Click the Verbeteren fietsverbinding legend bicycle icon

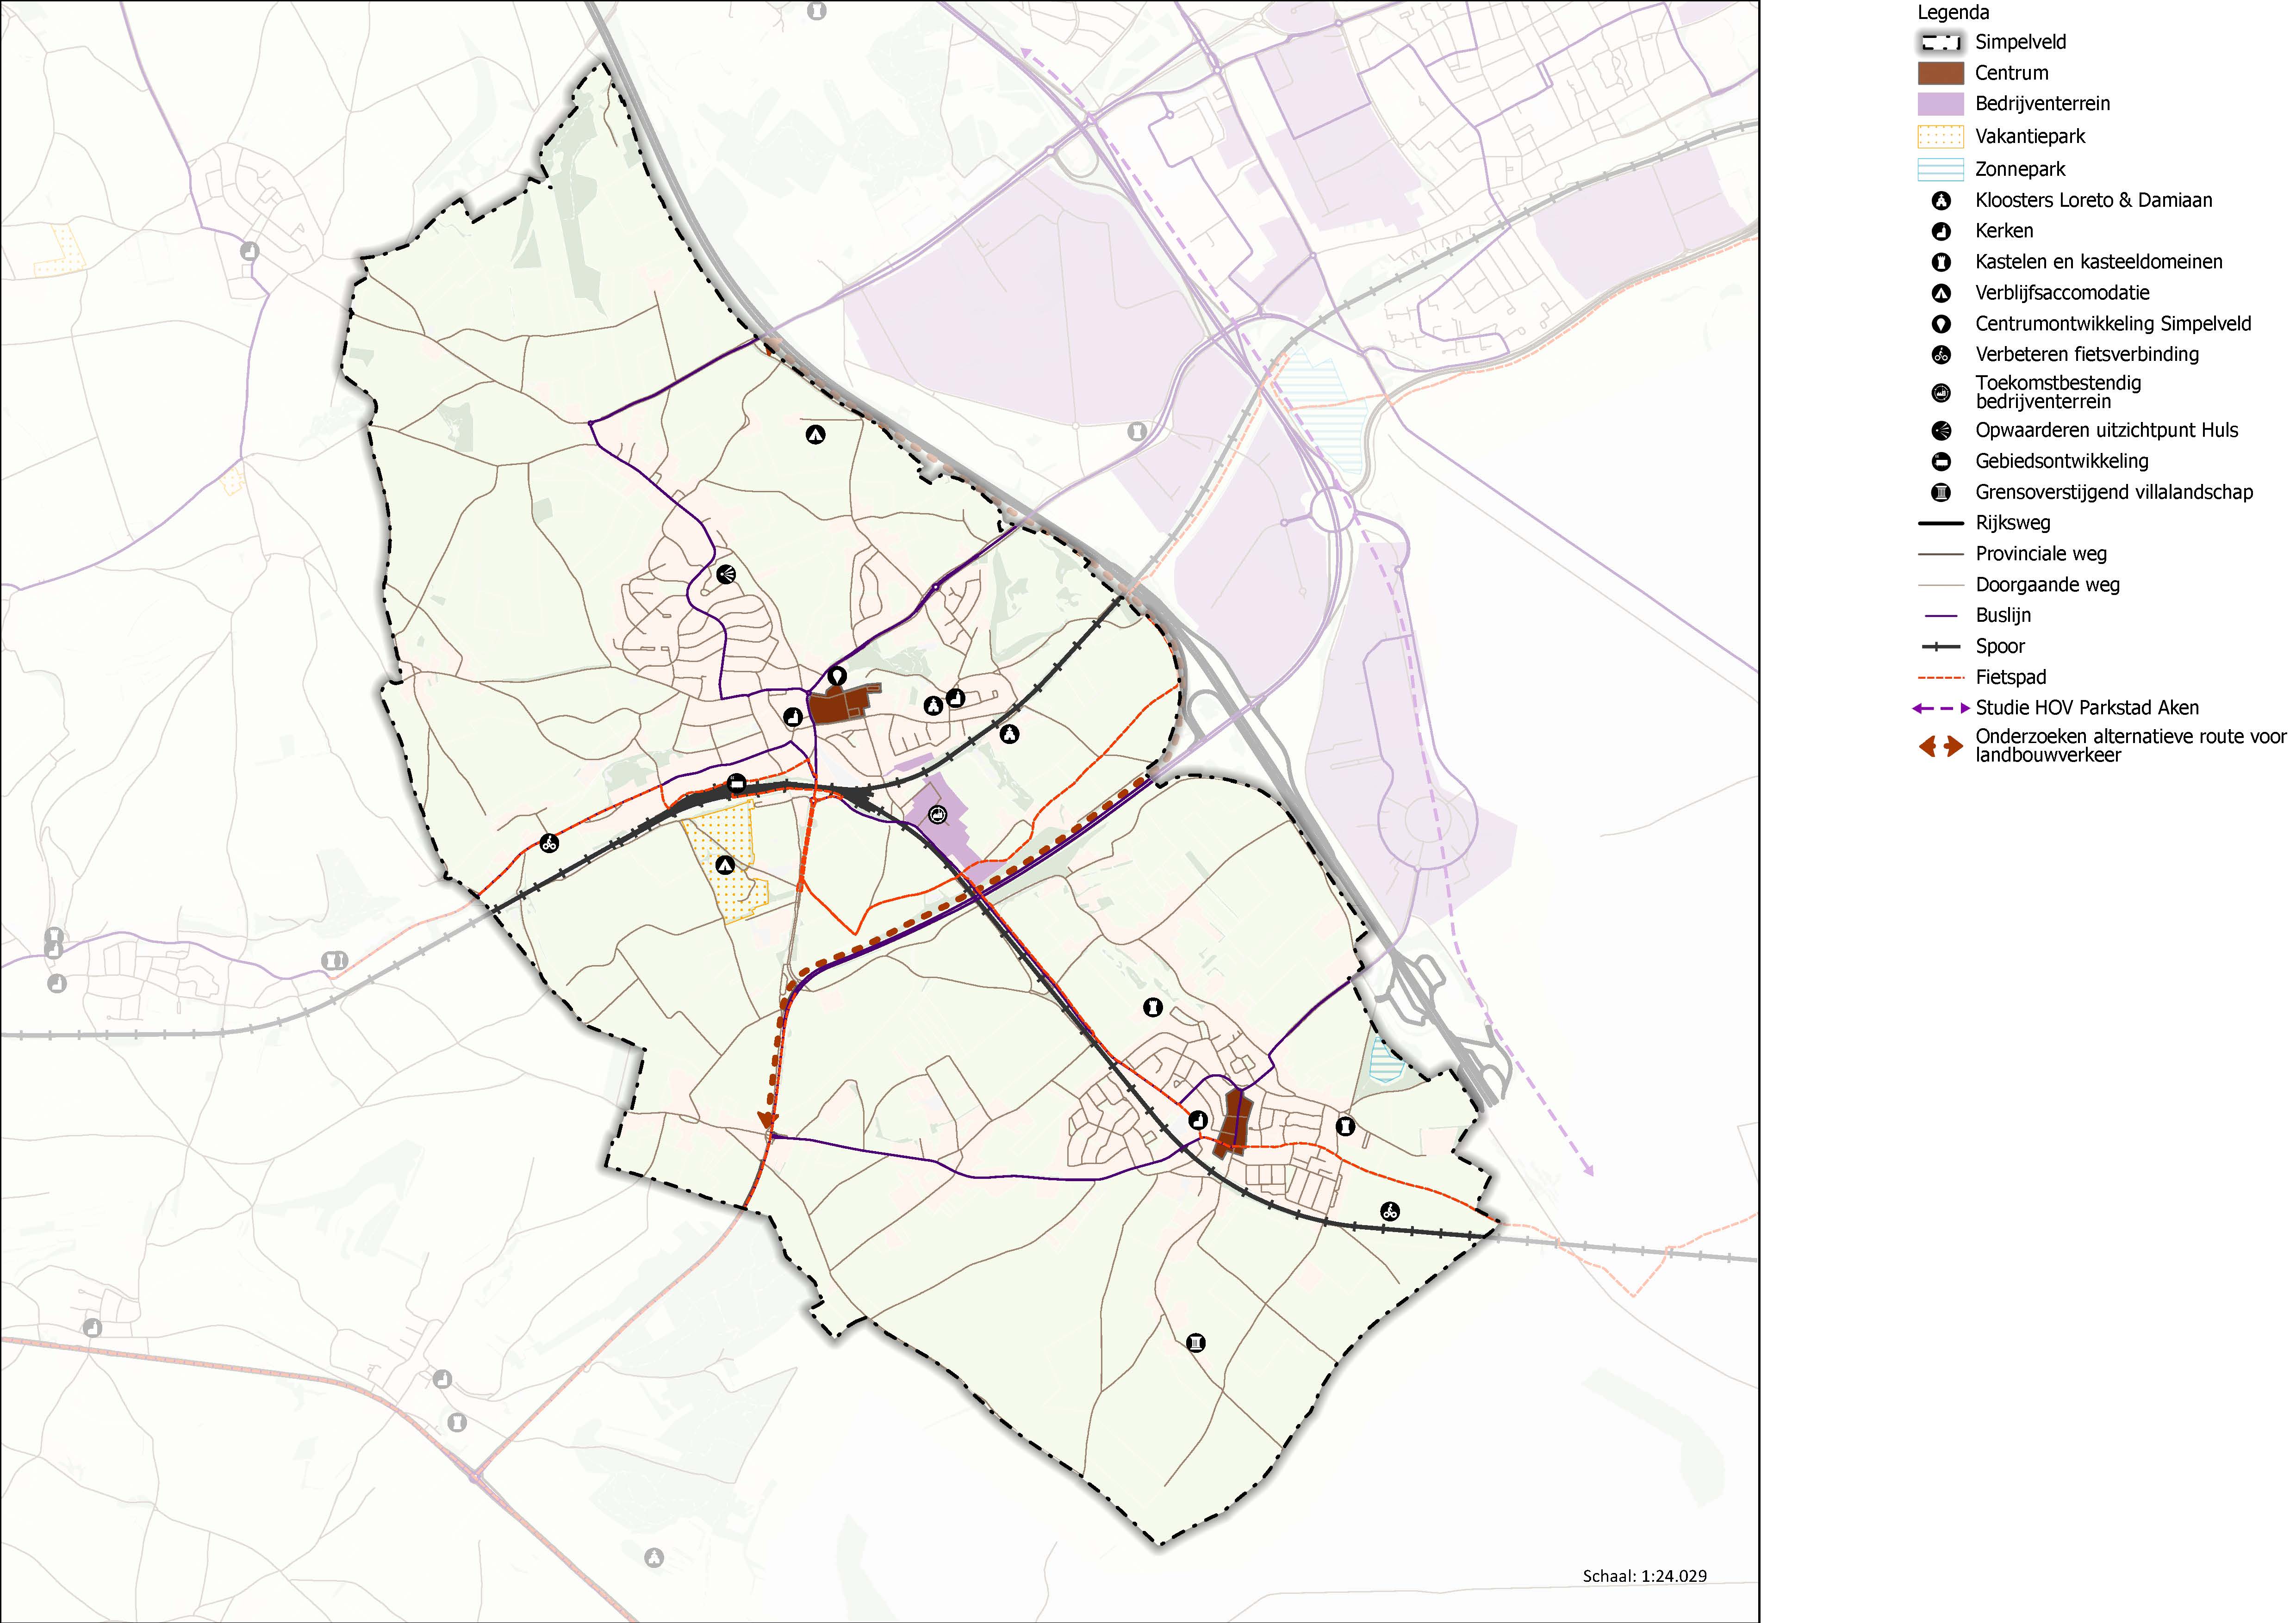(1941, 355)
